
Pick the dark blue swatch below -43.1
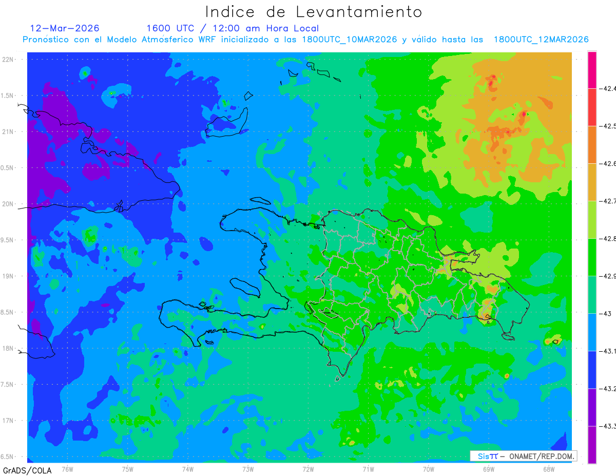pyautogui.click(x=592, y=370)
